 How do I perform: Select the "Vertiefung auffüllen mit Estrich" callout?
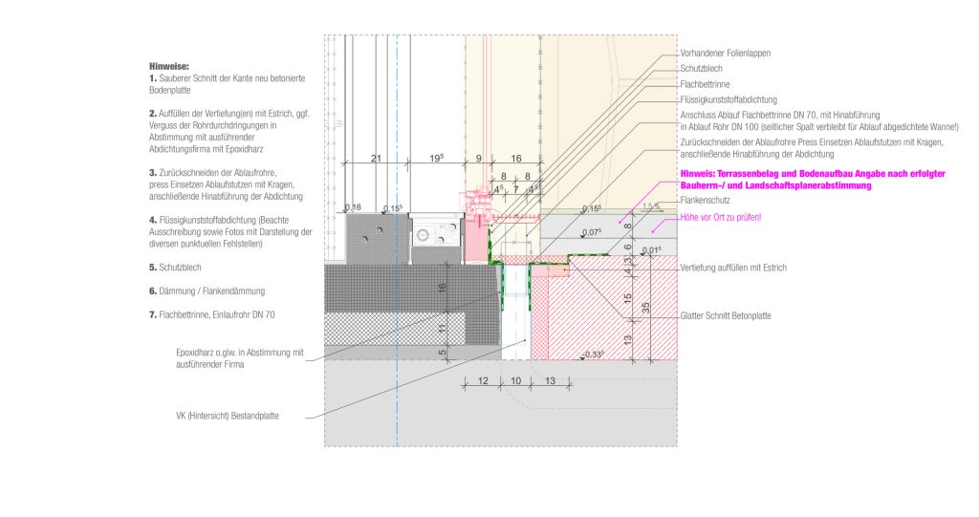(x=733, y=269)
